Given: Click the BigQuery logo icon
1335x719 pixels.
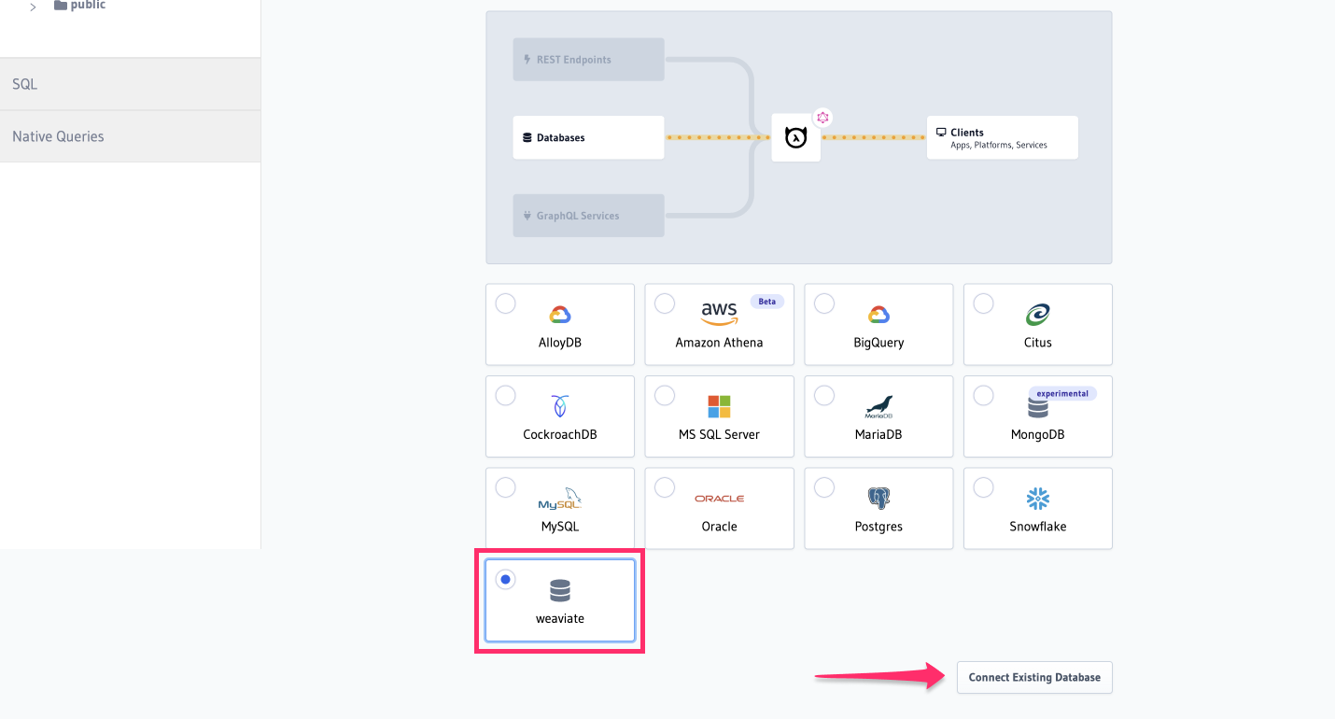Looking at the screenshot, I should click(878, 314).
